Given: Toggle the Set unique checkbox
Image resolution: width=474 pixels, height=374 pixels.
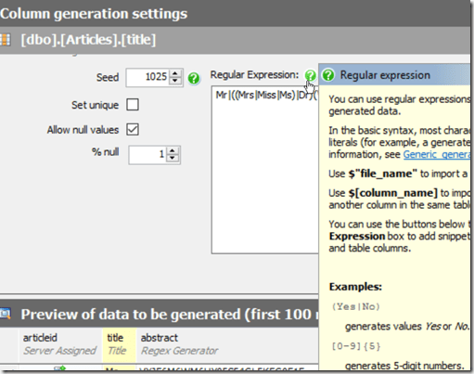Looking at the screenshot, I should [x=133, y=105].
